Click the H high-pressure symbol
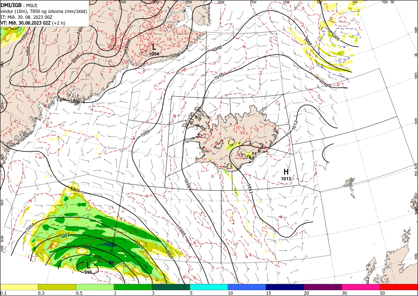 pyautogui.click(x=286, y=172)
